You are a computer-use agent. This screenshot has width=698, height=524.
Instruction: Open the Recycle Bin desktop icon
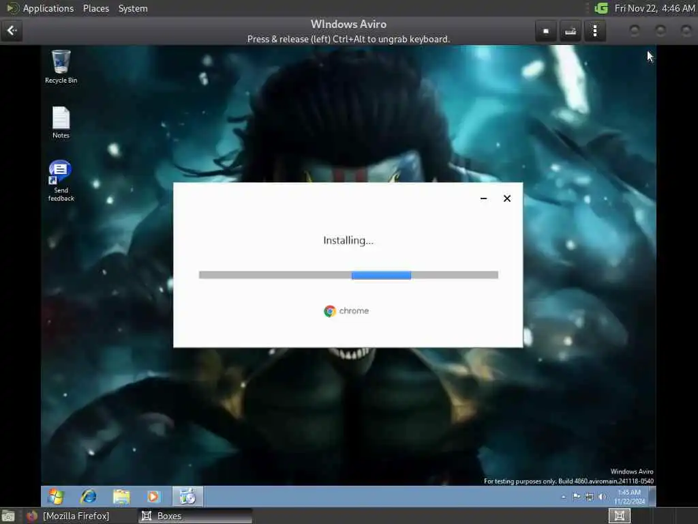(x=61, y=67)
